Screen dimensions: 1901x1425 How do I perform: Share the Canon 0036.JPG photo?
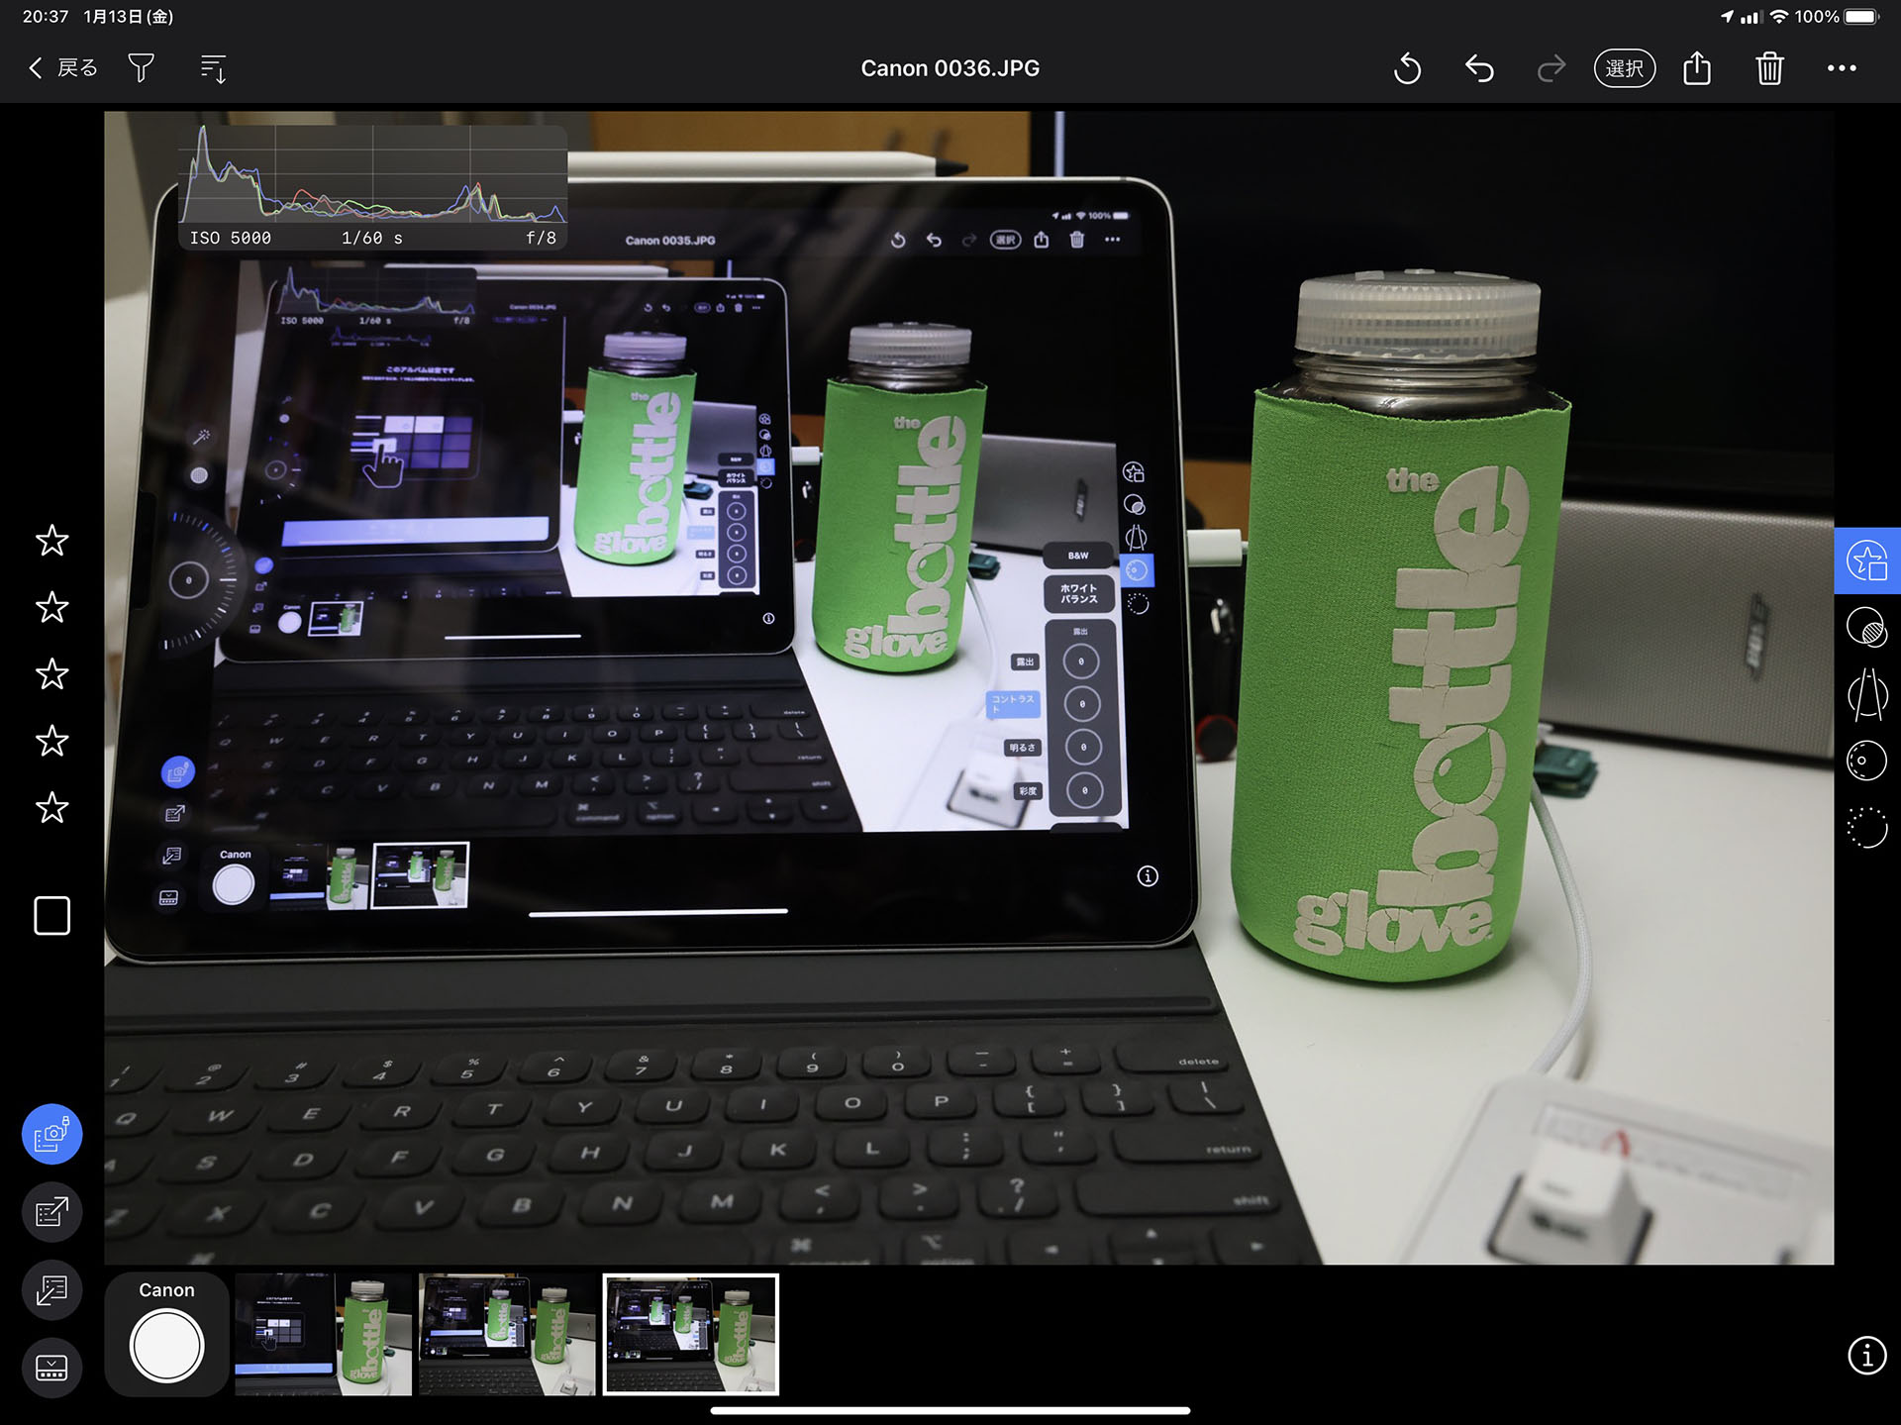[1697, 67]
